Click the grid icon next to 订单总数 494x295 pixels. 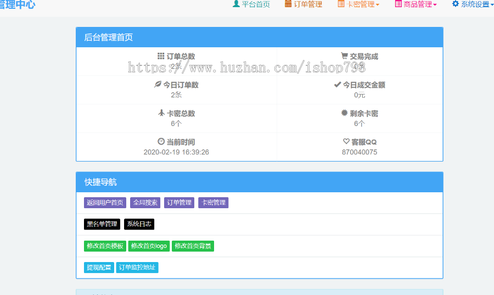tap(161, 56)
